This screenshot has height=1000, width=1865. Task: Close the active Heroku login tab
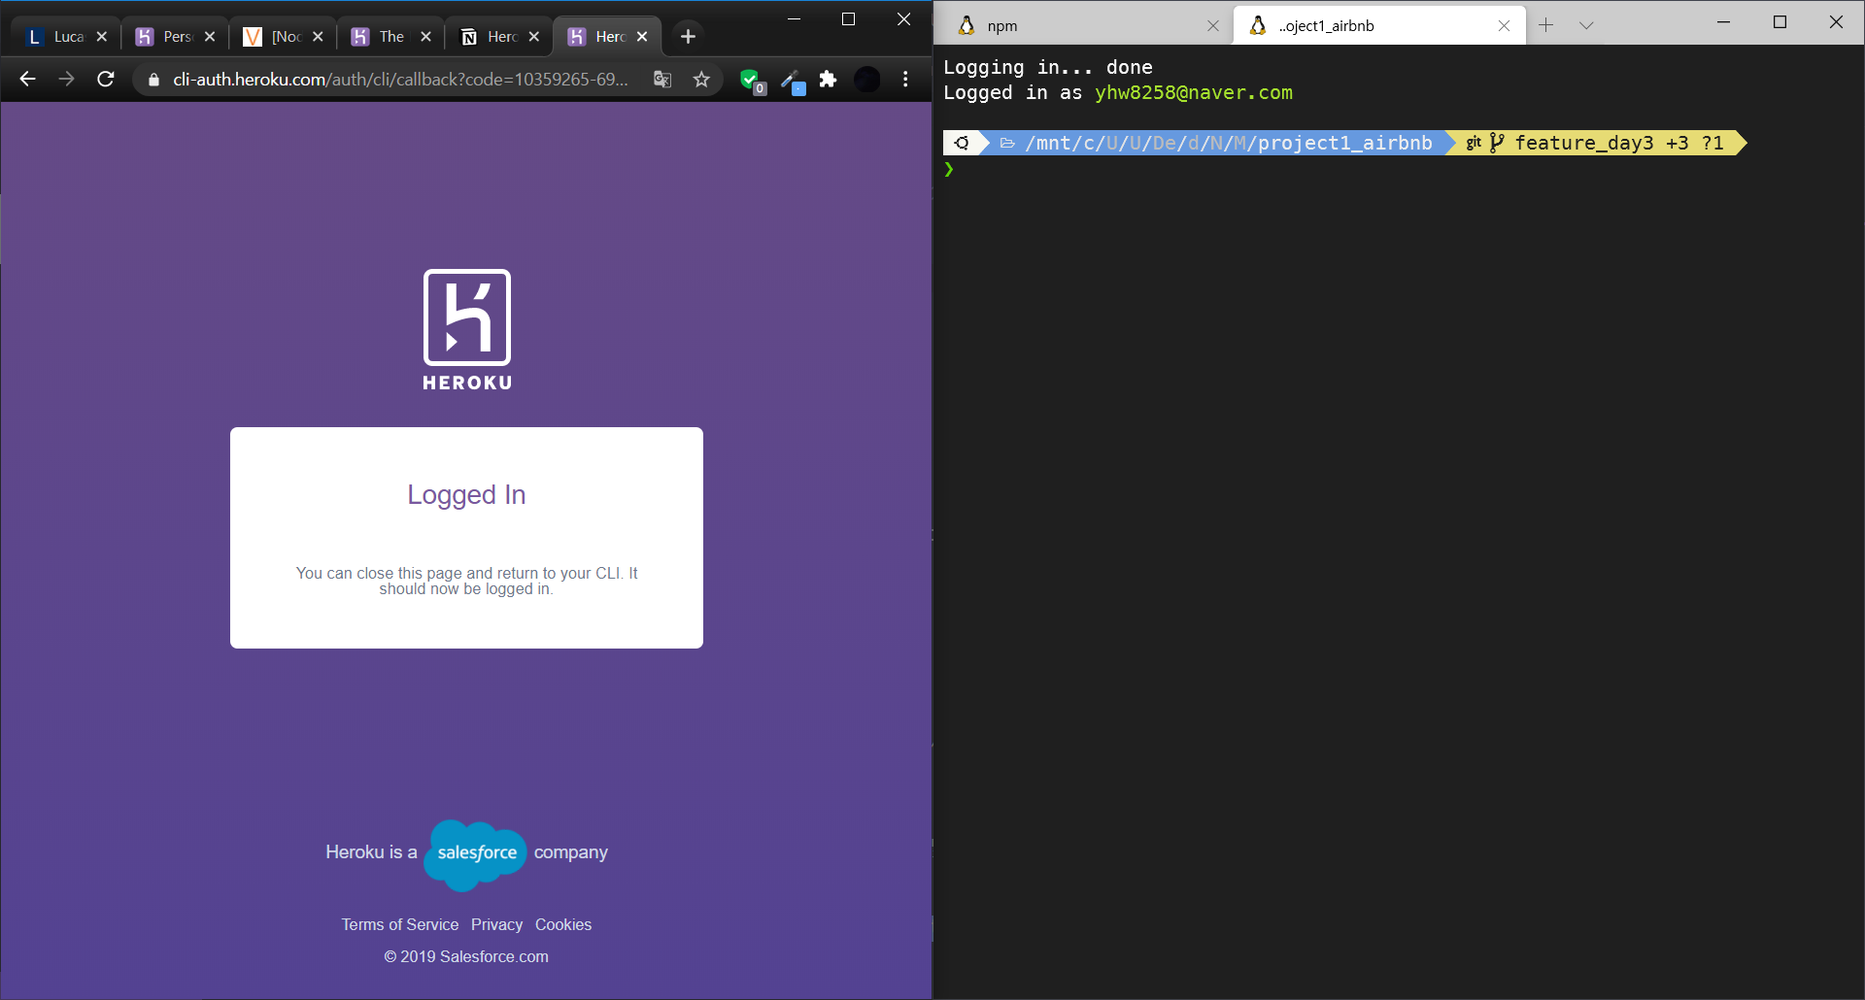tap(641, 36)
